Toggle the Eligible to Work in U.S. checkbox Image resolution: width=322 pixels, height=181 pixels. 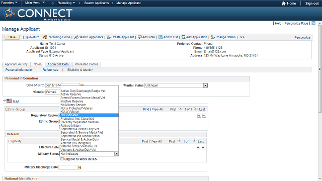click(62, 159)
